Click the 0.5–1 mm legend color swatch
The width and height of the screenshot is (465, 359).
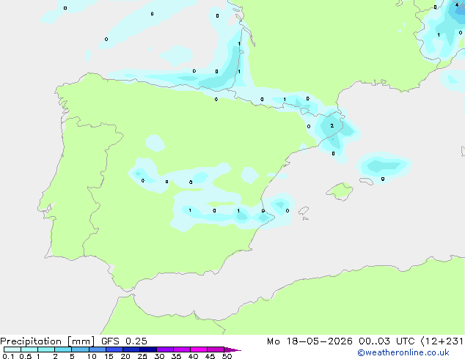(29, 349)
